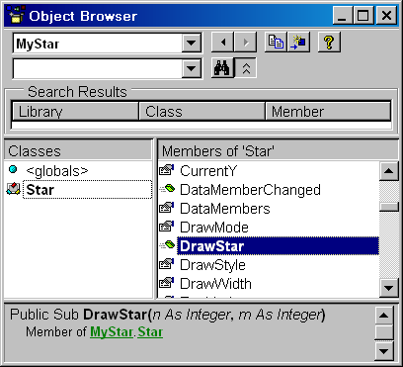Viewport: 403px width, 367px height.
Task: Select the highlighted DrawStar method
Action: (278, 246)
